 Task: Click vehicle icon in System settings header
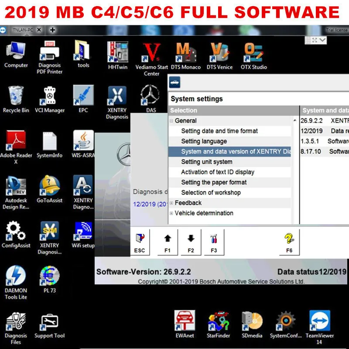tap(174, 82)
